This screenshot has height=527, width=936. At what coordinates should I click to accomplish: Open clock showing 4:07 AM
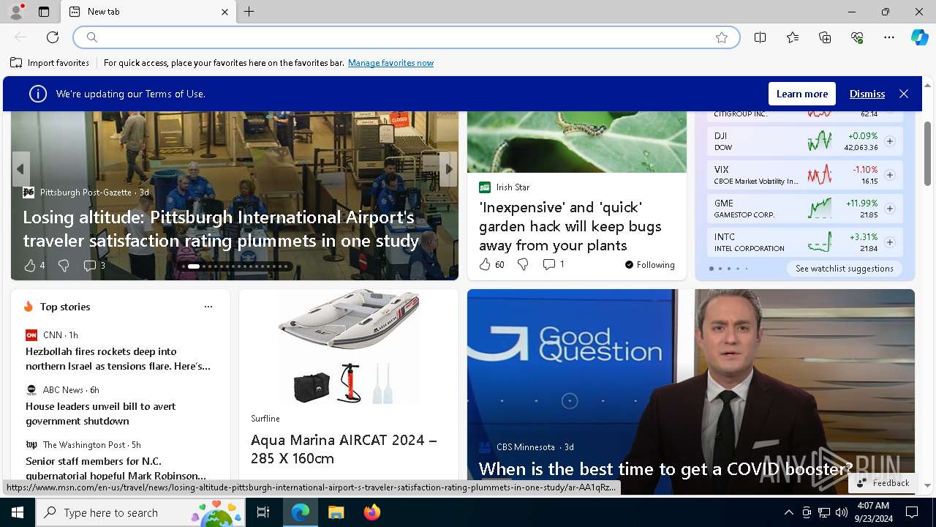(x=872, y=512)
